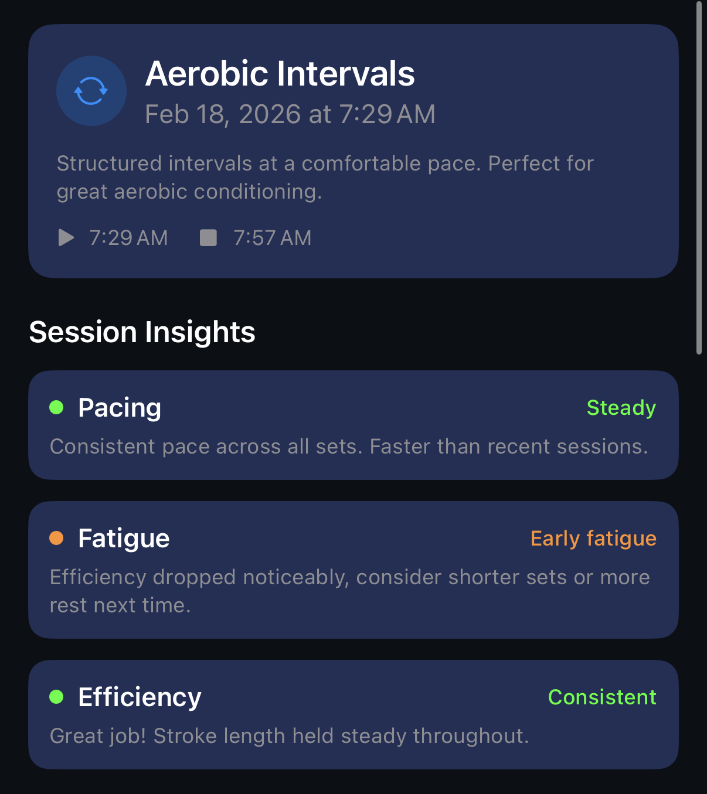Click the square stop time icon
The image size is (707, 794).
[208, 238]
